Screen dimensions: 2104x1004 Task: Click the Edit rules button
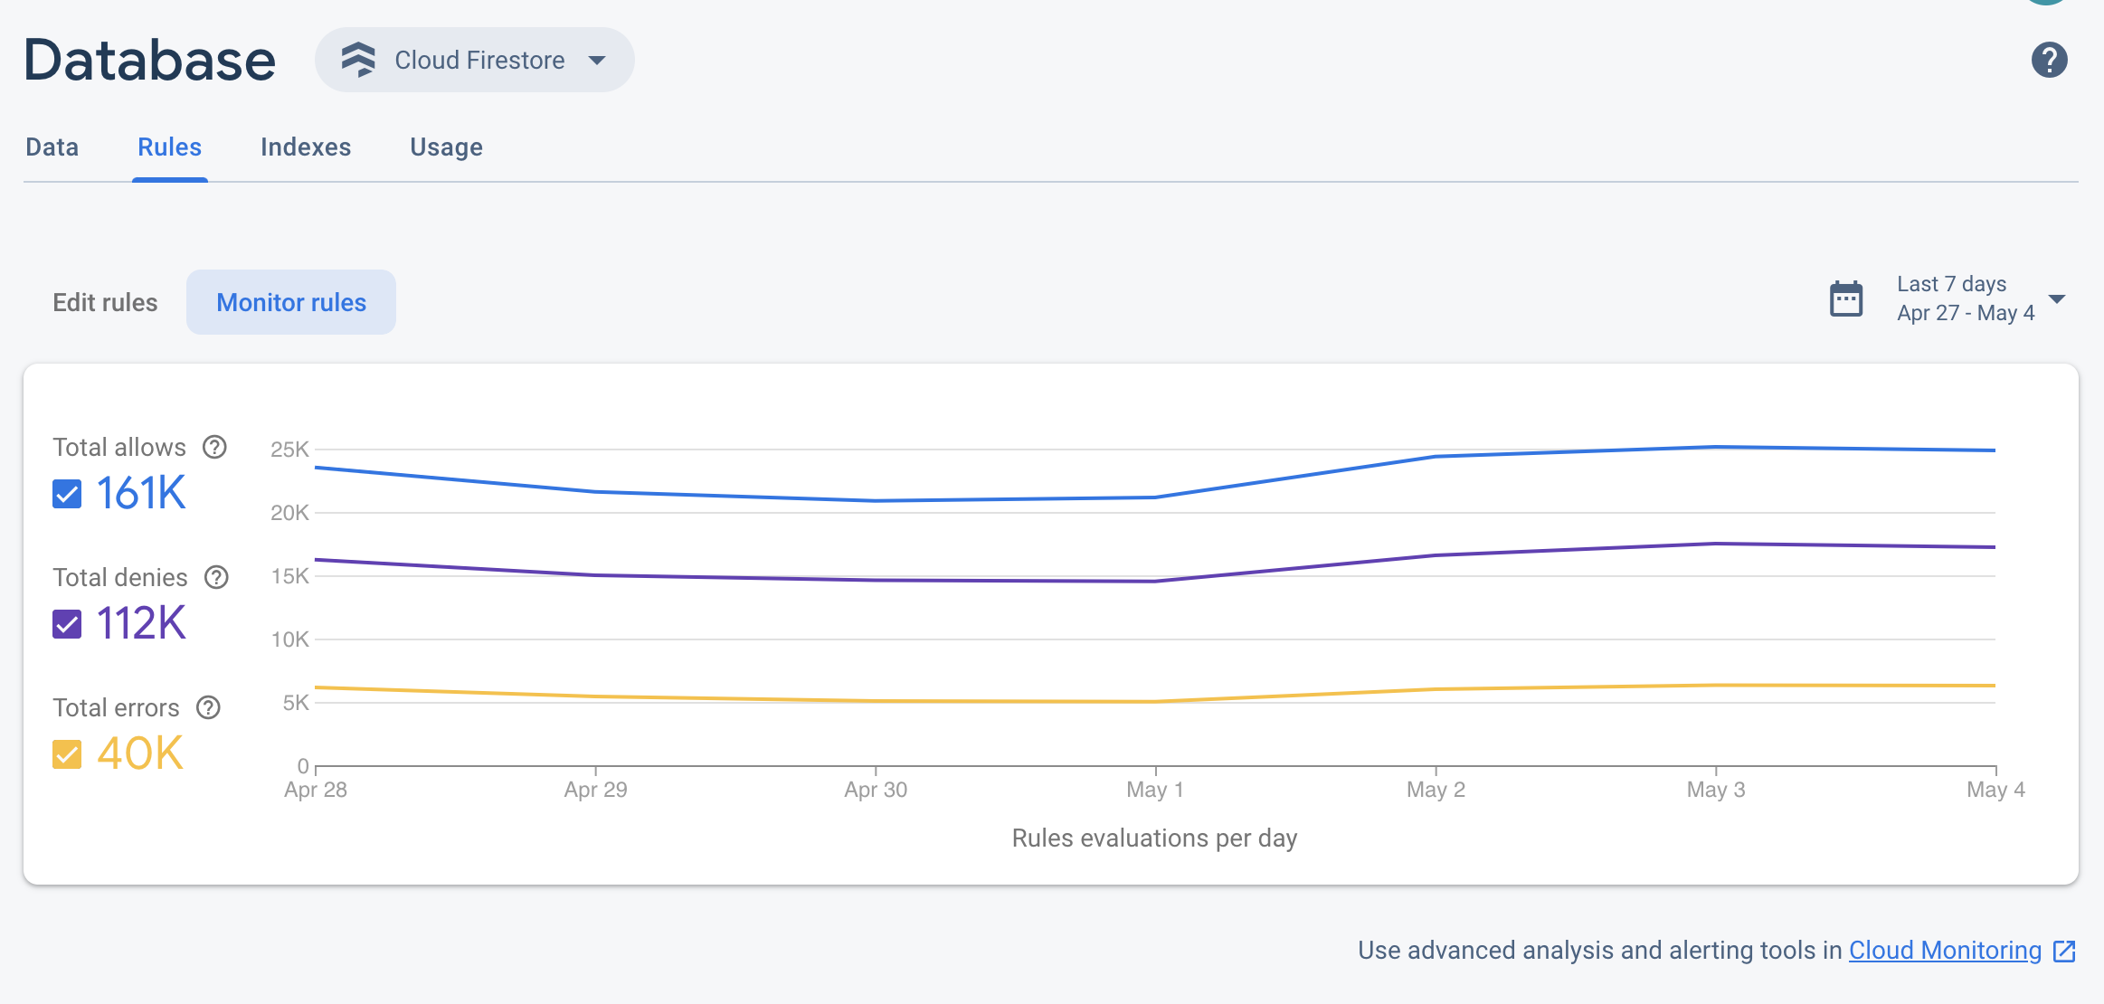(105, 300)
